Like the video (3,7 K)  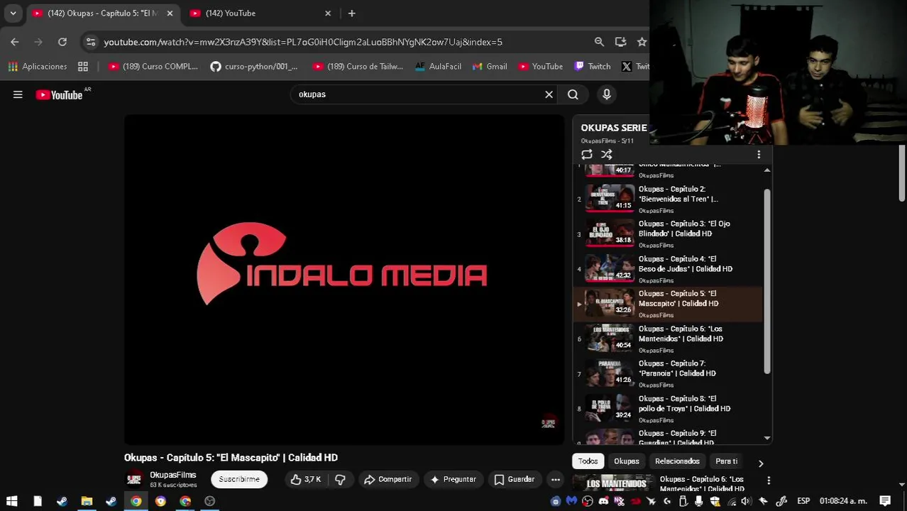[305, 480]
